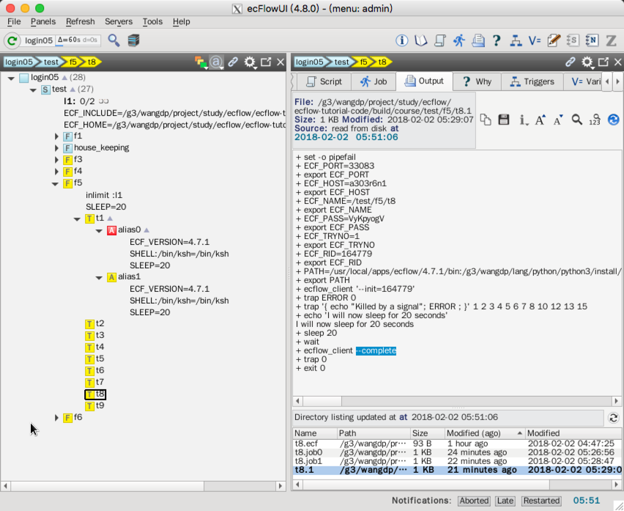The image size is (624, 511).
Task: Switch to the Why tab
Action: click(x=477, y=81)
